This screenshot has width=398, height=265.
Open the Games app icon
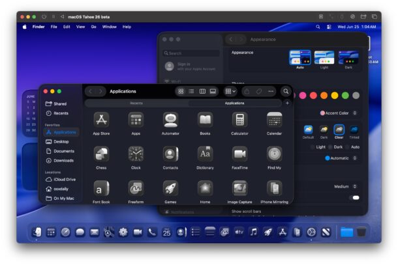[170, 188]
